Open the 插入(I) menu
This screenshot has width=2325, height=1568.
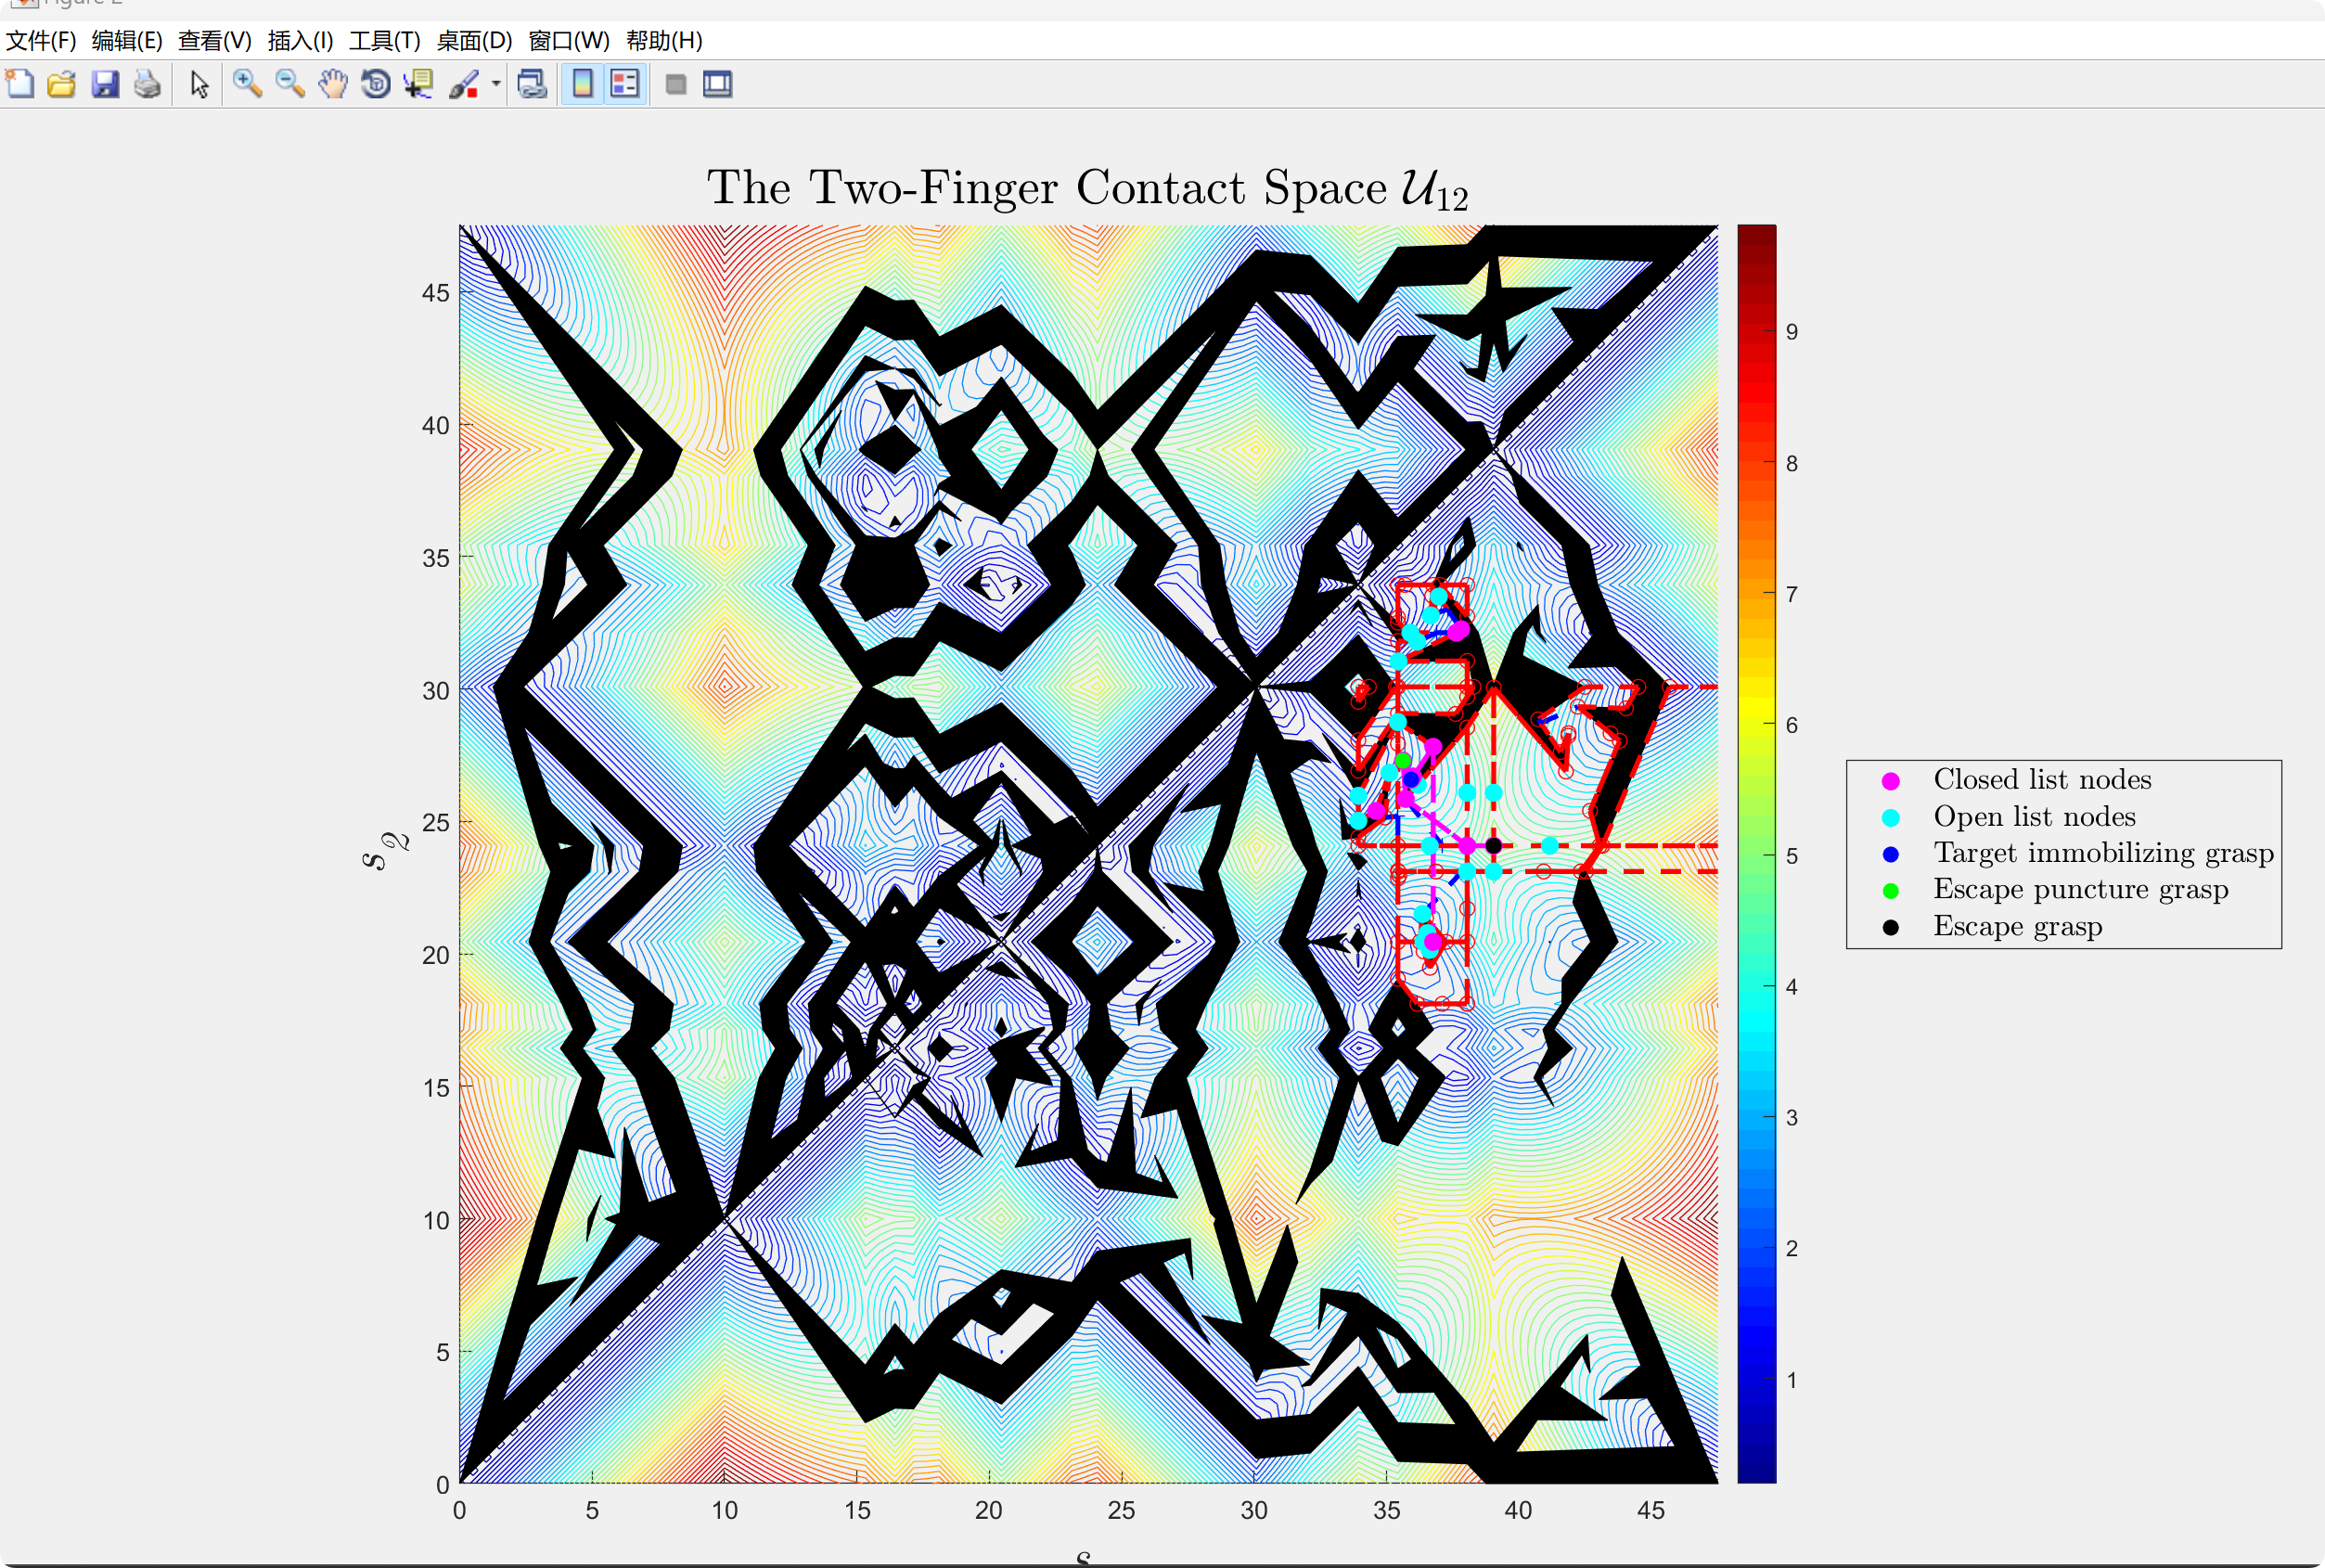[x=300, y=41]
